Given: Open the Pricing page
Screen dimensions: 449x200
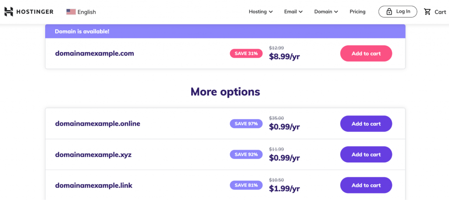Looking at the screenshot, I should 357,12.
